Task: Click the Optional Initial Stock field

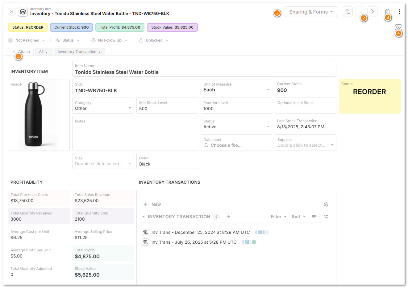Action: [x=306, y=106]
